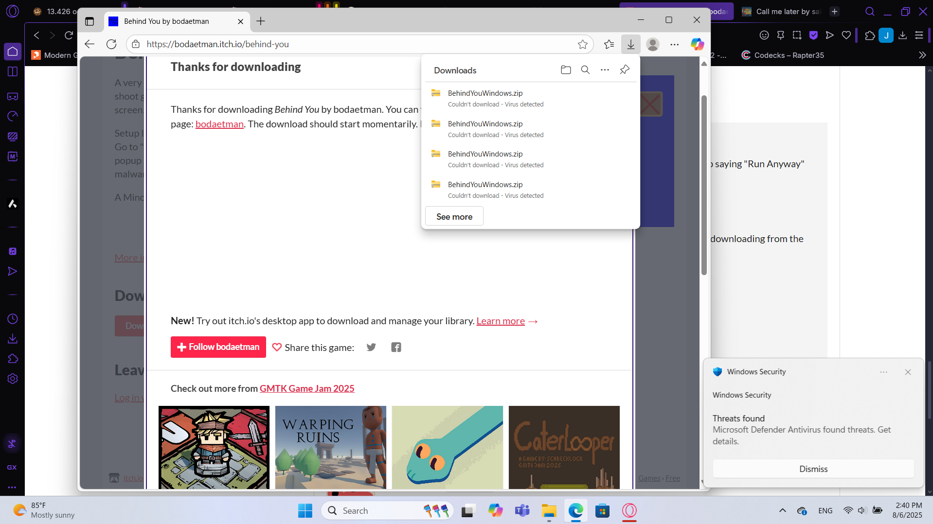Open Aria AI in Opera sidebar
Viewport: 933px width, 524px height.
(13, 204)
